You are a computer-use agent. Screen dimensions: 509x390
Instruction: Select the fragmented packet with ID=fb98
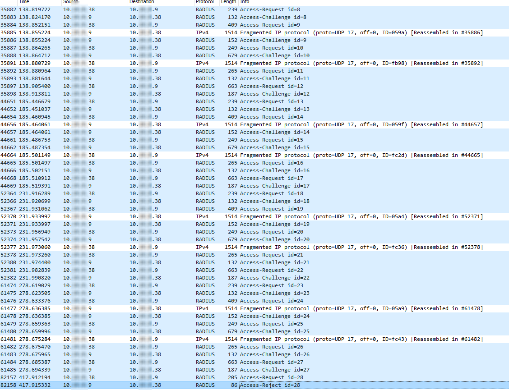(x=180, y=63)
